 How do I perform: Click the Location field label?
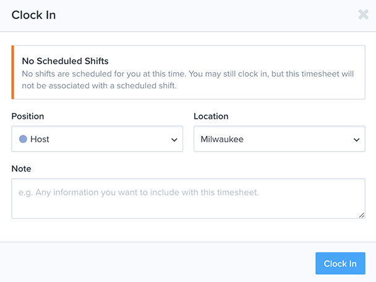[x=211, y=116]
